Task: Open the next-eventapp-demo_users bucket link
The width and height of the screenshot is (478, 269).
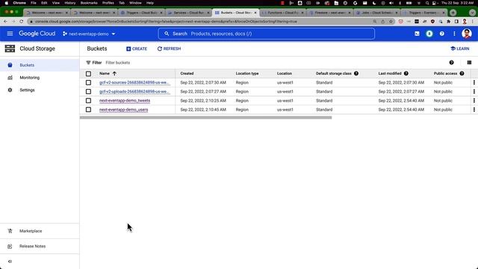Action: tap(123, 110)
